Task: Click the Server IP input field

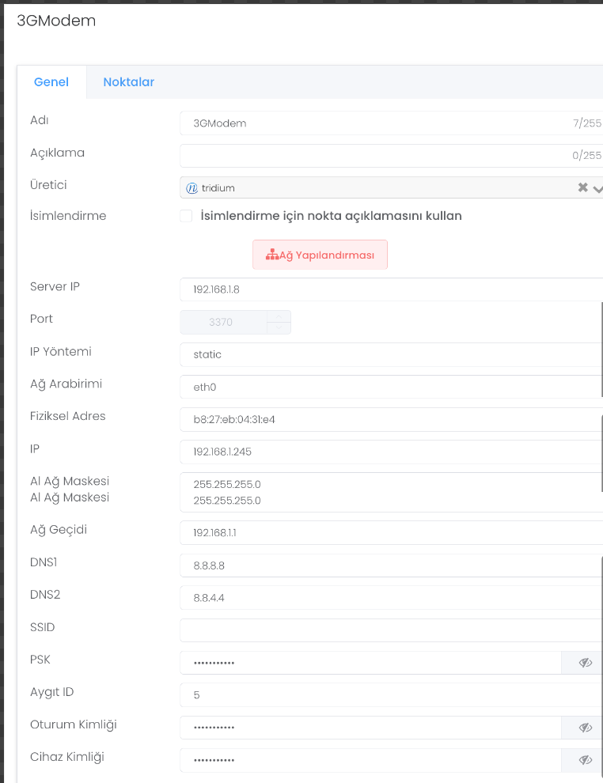Action: tap(388, 289)
